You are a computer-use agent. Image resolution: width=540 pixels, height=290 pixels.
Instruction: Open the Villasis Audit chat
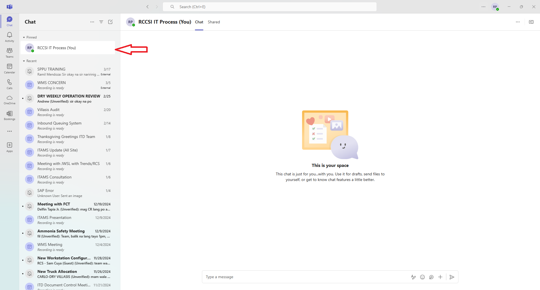coord(68,112)
